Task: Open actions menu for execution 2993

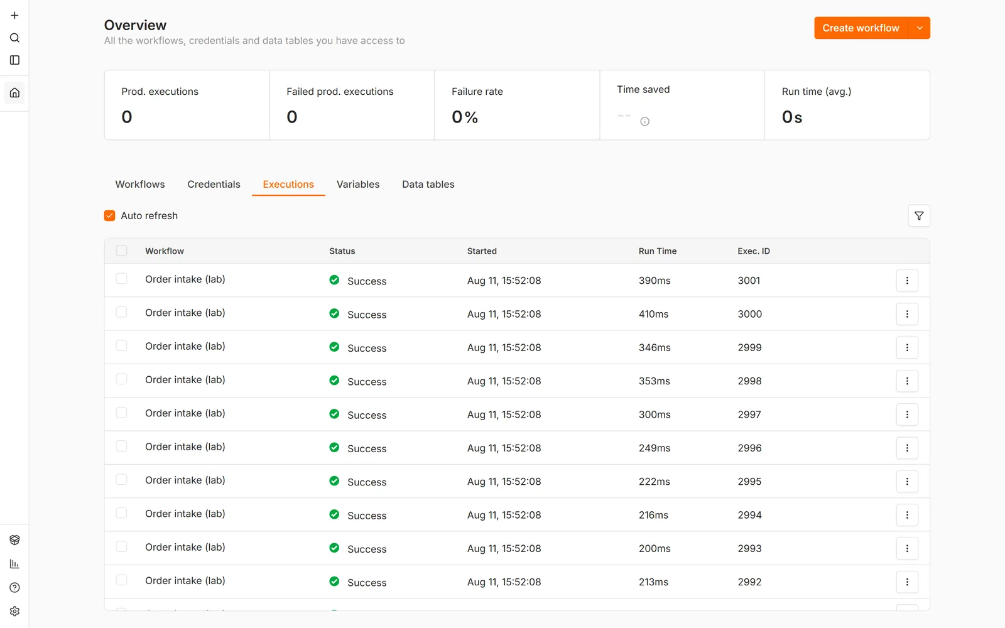Action: [907, 548]
